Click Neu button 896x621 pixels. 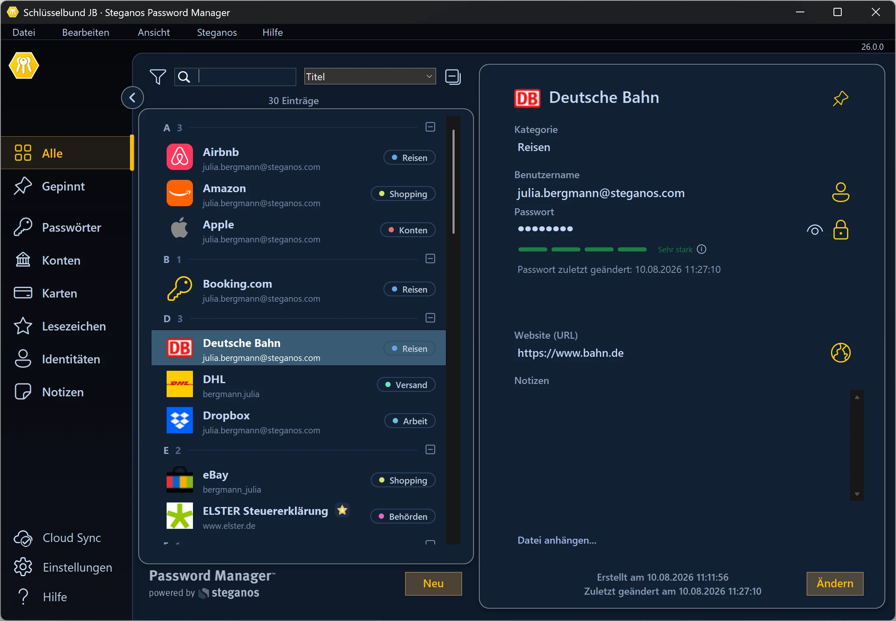[433, 584]
